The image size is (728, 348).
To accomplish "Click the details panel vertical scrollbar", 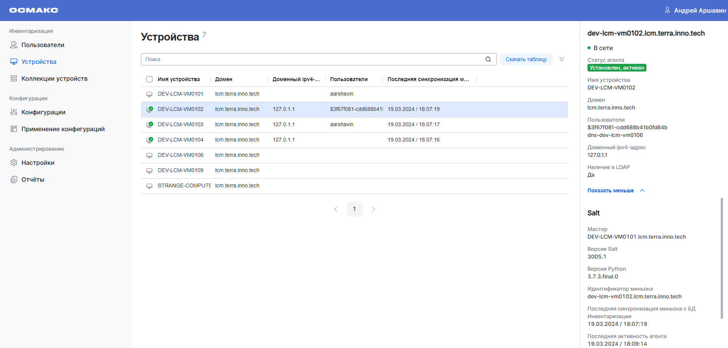I will [x=721, y=258].
